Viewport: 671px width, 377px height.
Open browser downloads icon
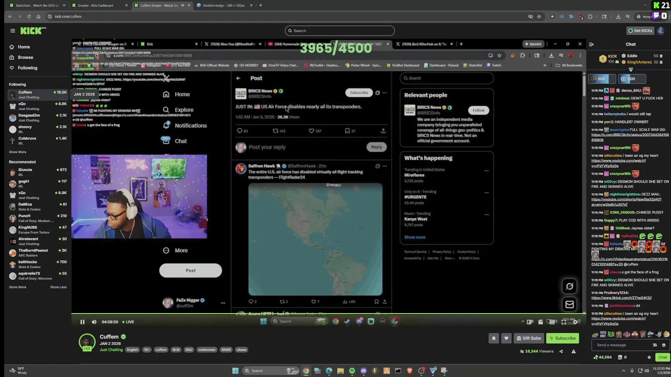619,16
